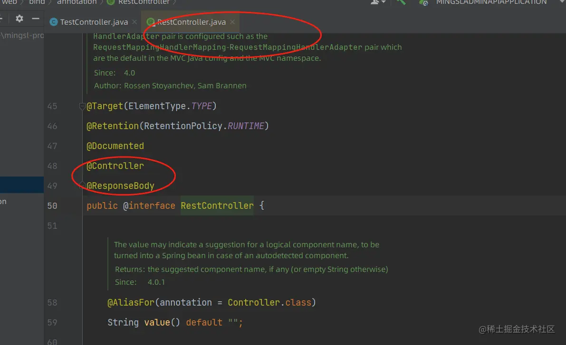
Task: Select the highlighted row in project tree
Action: pyautogui.click(x=22, y=185)
